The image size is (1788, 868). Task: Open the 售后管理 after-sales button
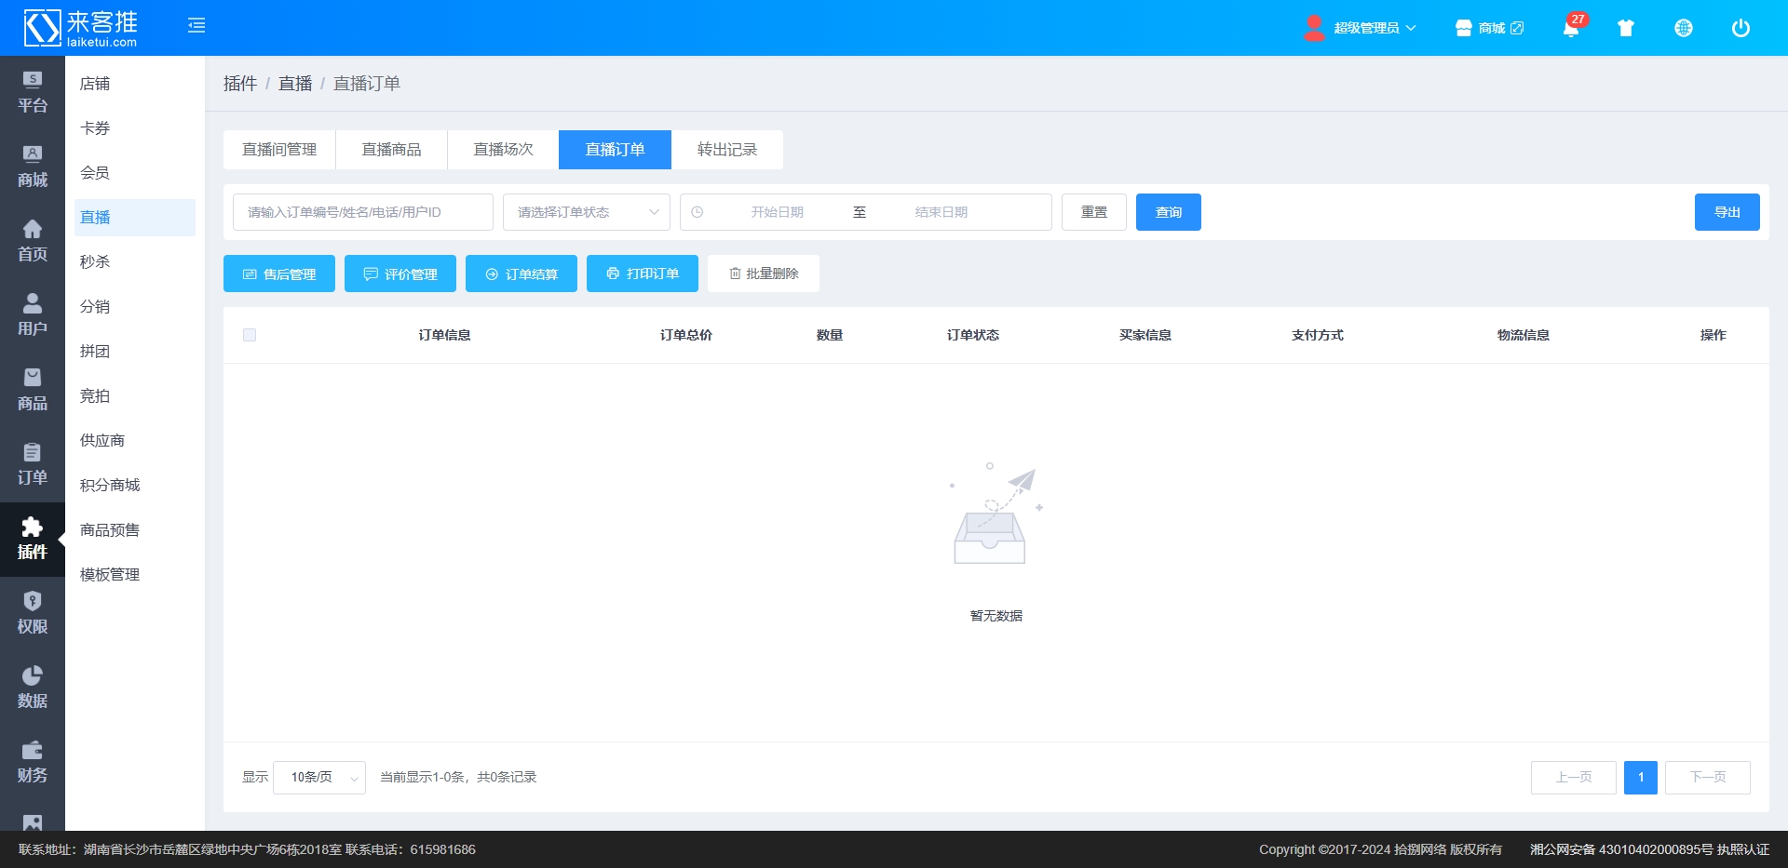tap(279, 274)
